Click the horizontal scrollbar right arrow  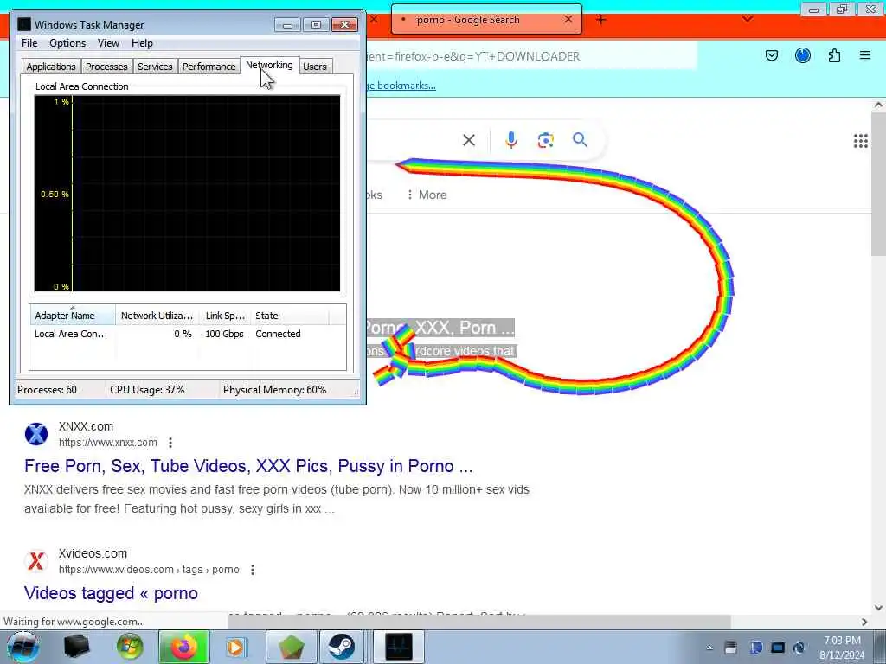click(x=864, y=622)
